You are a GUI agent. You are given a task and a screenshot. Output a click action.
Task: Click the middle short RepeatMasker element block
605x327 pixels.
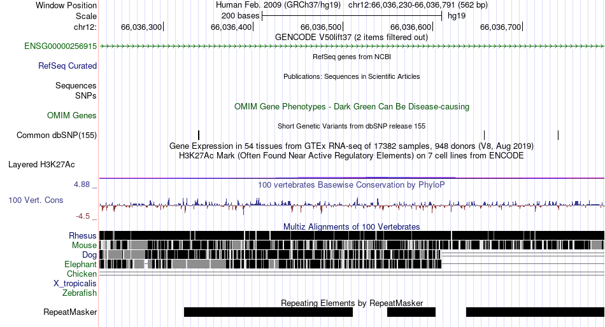(x=411, y=312)
